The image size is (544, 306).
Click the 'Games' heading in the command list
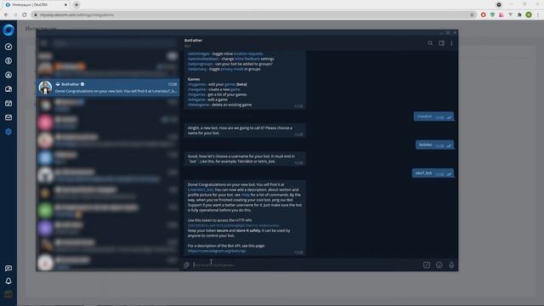(x=194, y=79)
